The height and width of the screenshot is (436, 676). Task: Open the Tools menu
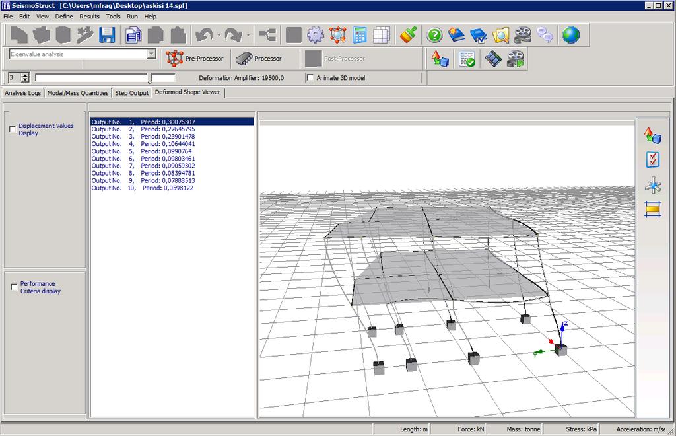113,17
